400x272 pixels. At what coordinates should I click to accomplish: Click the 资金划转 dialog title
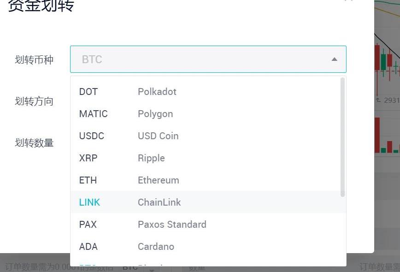coord(41,6)
